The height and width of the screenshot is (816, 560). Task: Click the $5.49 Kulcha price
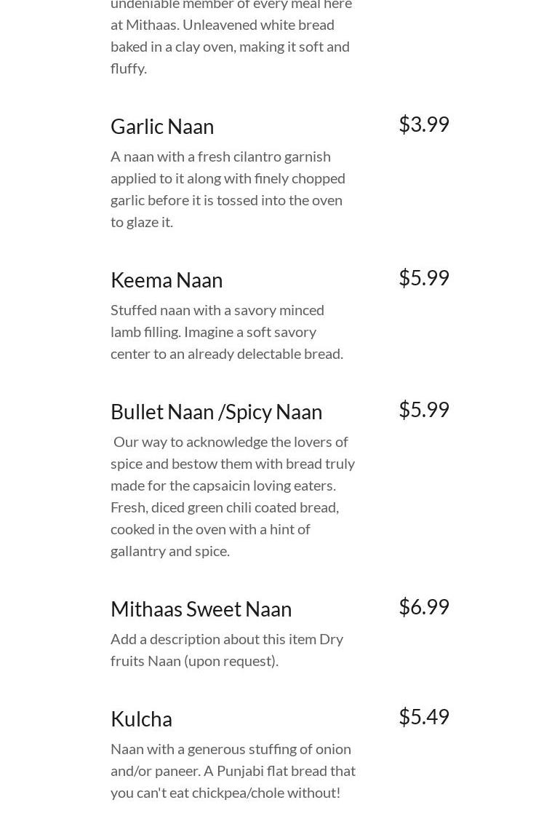point(423,717)
